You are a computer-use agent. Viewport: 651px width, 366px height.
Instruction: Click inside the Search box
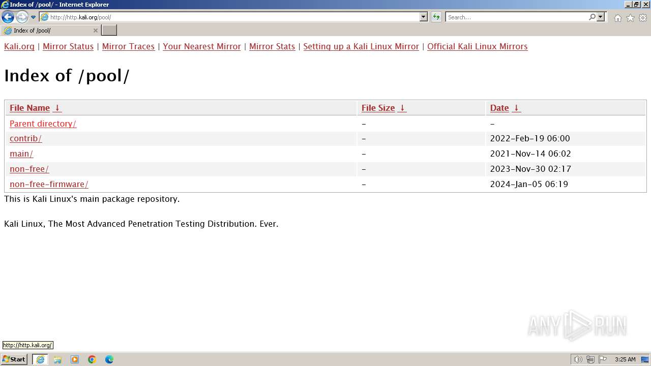(x=516, y=17)
